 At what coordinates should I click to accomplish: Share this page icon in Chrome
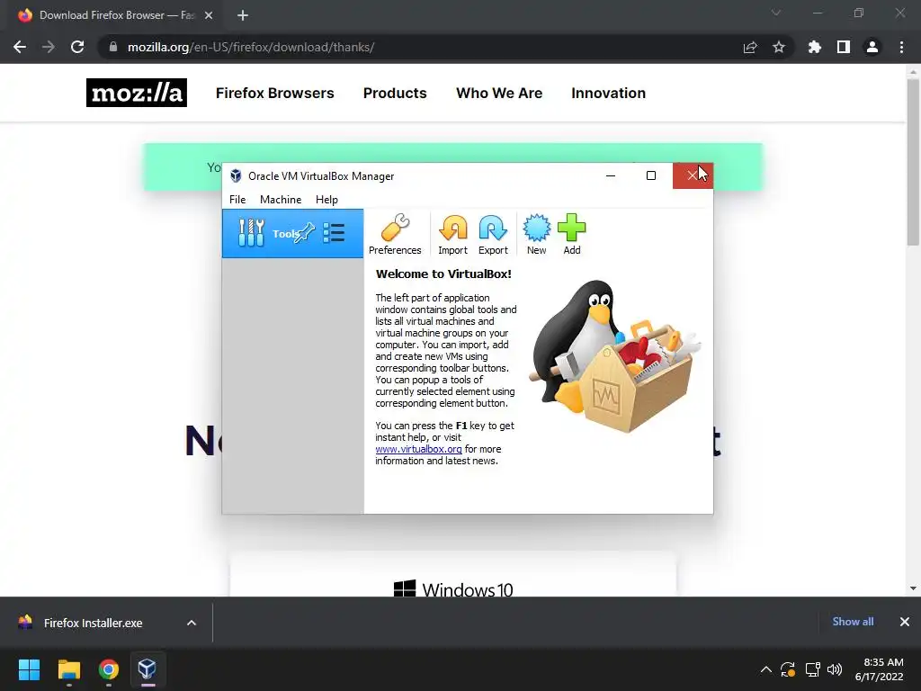point(750,47)
